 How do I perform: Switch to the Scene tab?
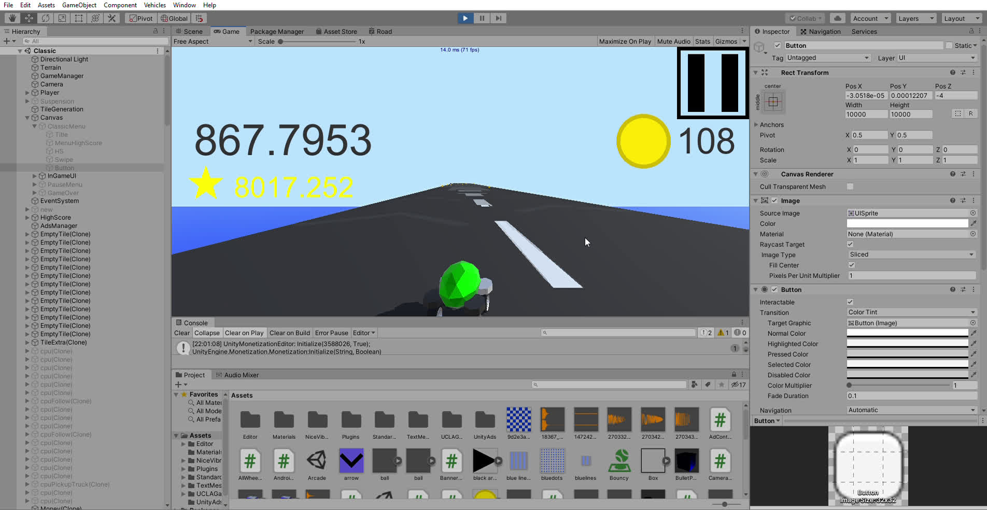pyautogui.click(x=189, y=32)
